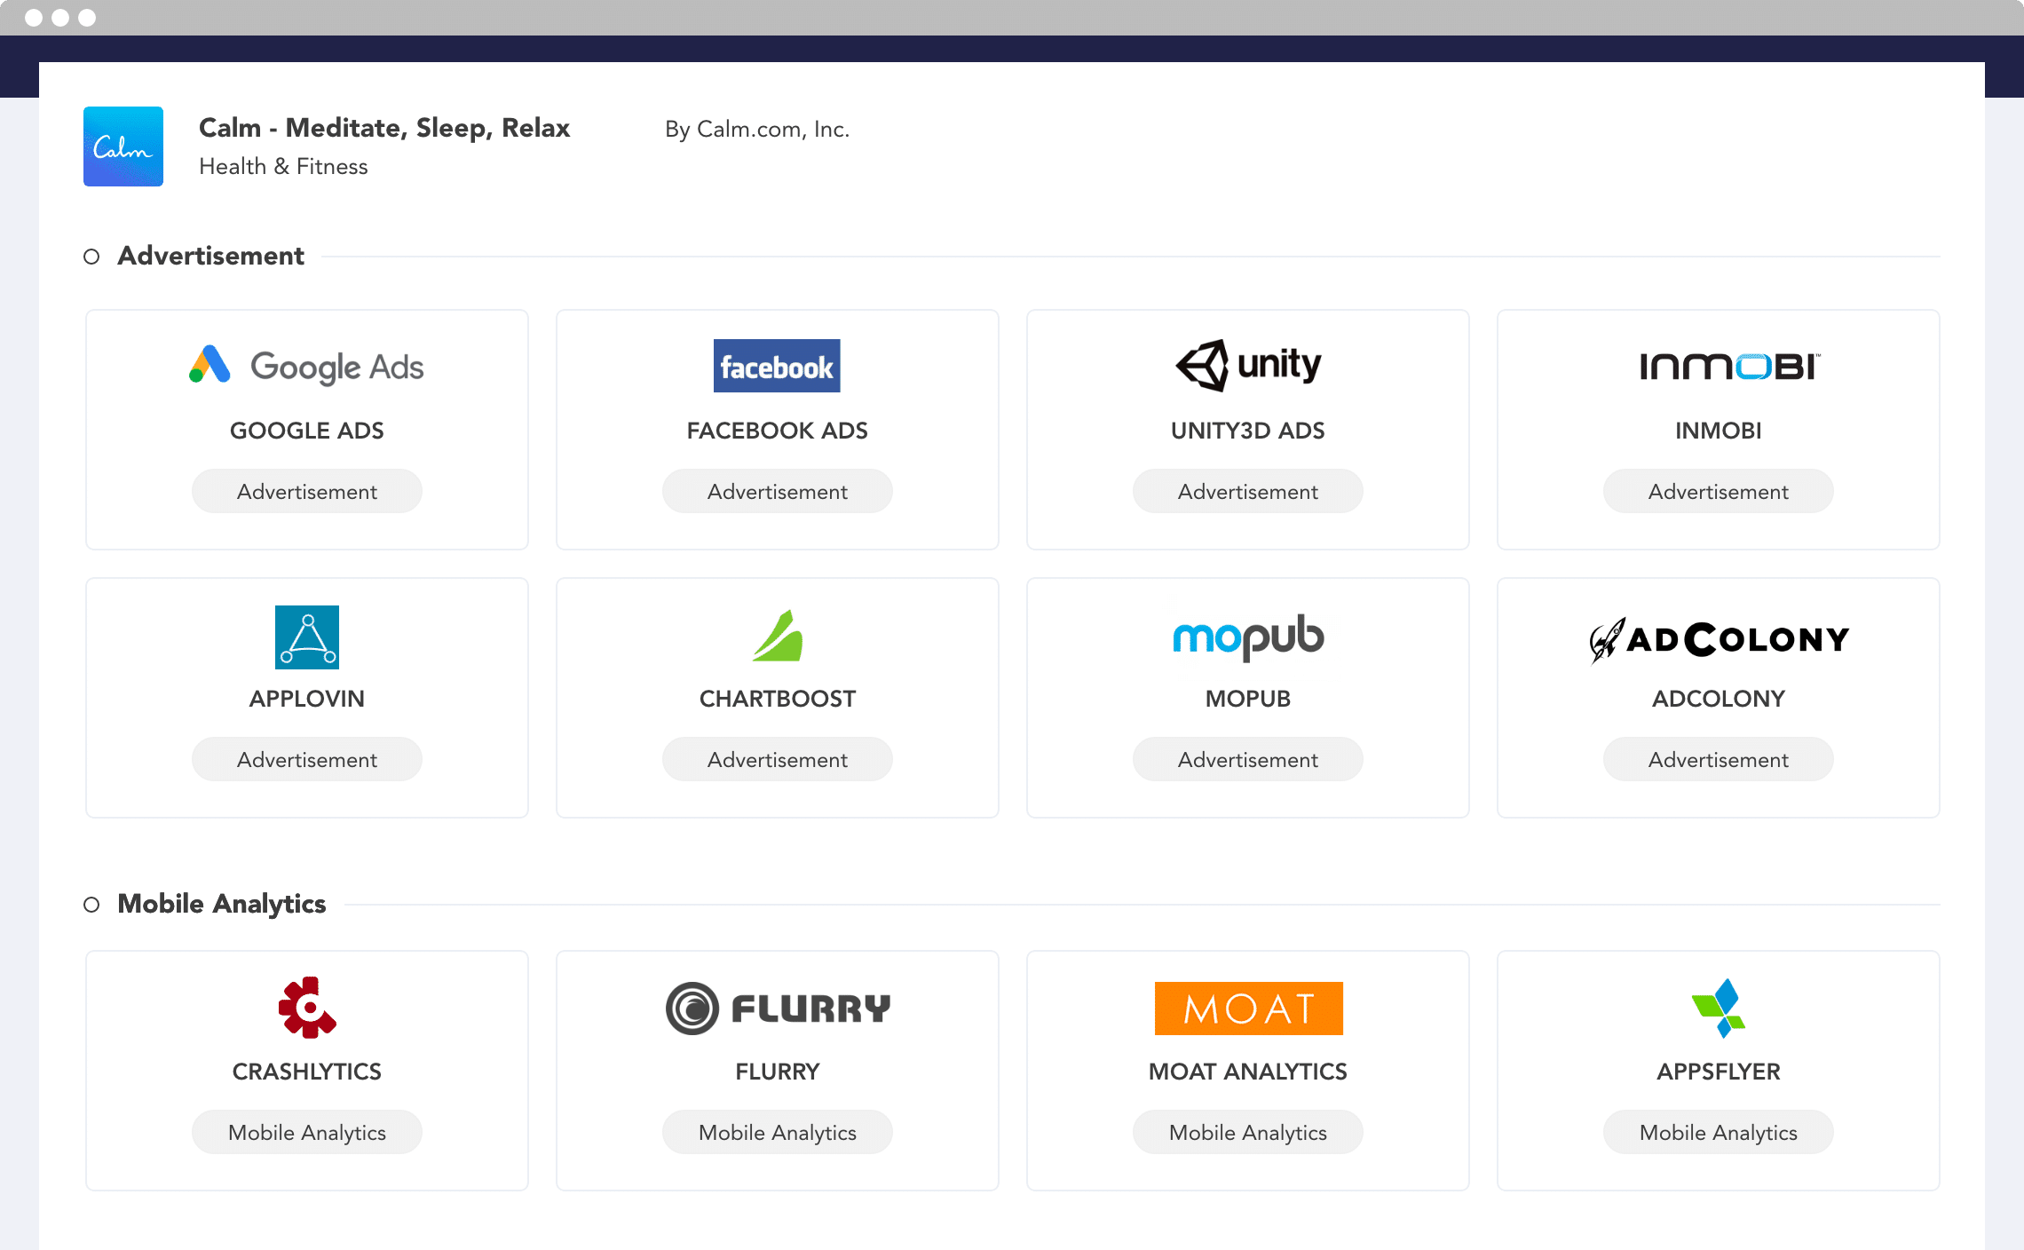2024x1250 pixels.
Task: Click the Advertisement tag under Chartboost
Action: tap(778, 759)
